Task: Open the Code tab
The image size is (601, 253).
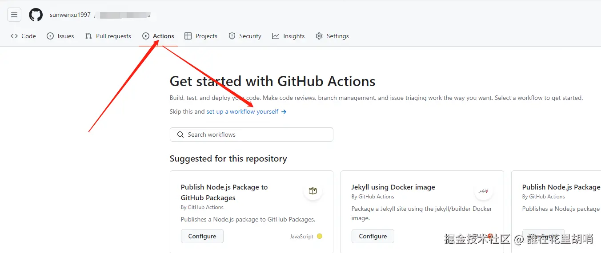Action: coord(24,36)
